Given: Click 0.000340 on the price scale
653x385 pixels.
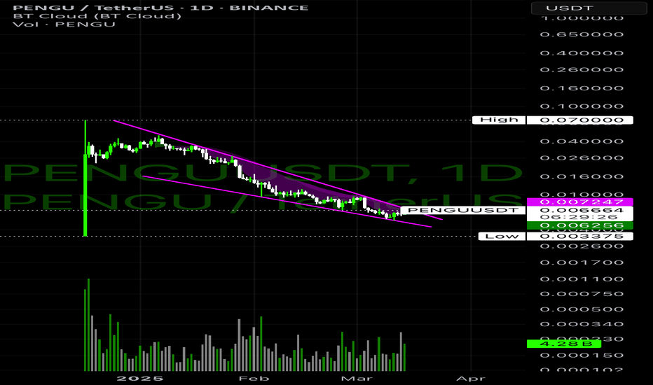Looking at the screenshot, I should tap(582, 324).
